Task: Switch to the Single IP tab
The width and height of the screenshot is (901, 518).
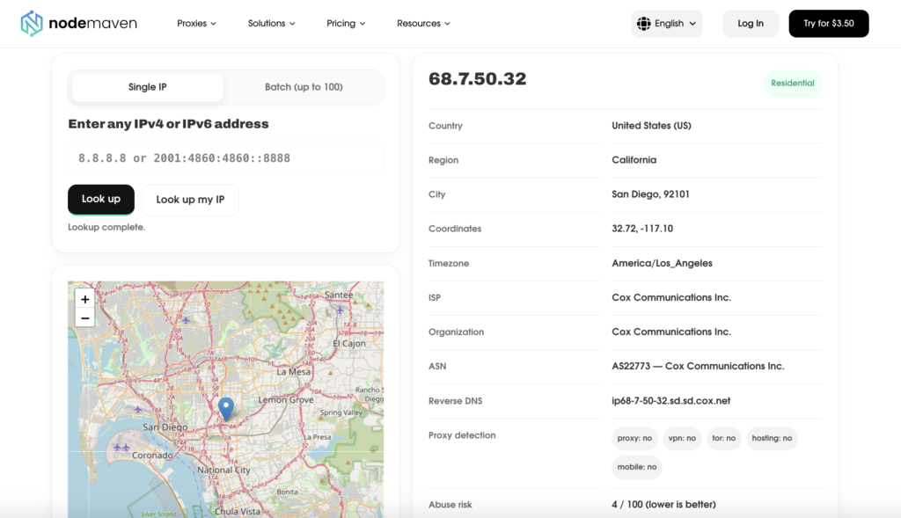Action: [x=148, y=87]
